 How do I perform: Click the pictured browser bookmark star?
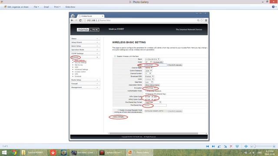coord(202,20)
